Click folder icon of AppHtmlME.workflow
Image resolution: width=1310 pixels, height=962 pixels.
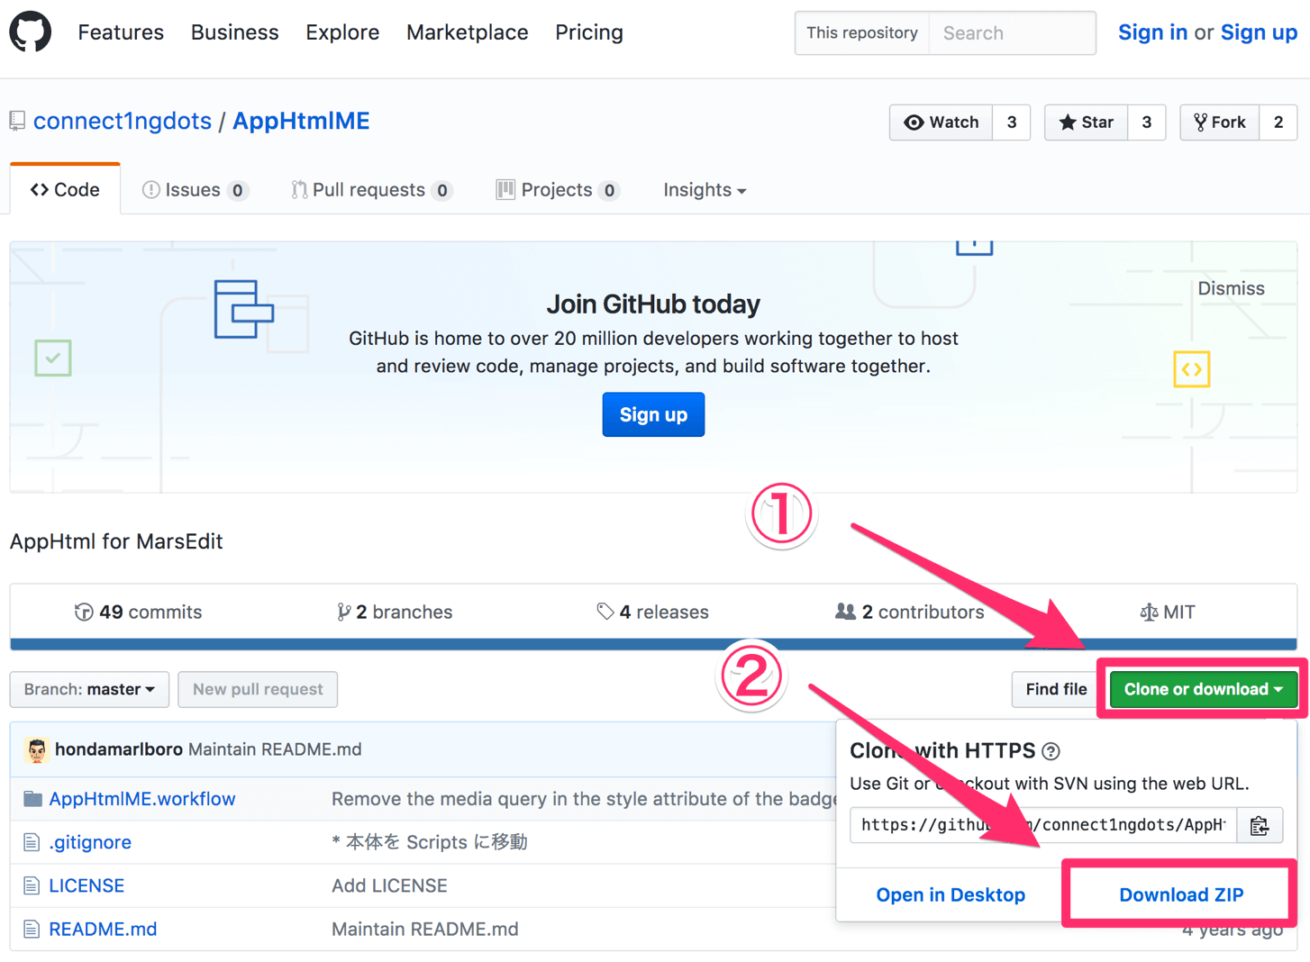coord(32,799)
